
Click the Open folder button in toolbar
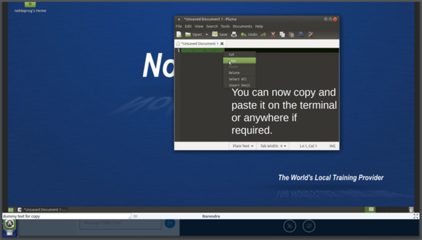point(194,34)
